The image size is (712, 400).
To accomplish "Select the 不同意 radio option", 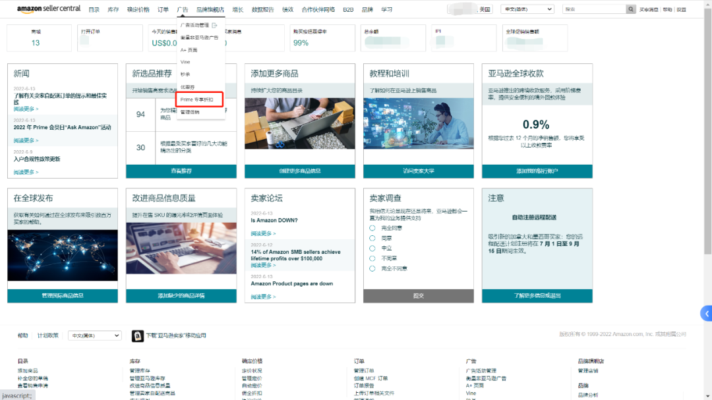I will (x=372, y=258).
